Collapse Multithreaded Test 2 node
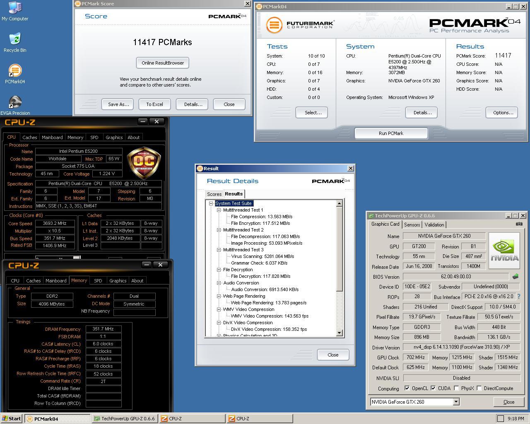 click(x=219, y=230)
